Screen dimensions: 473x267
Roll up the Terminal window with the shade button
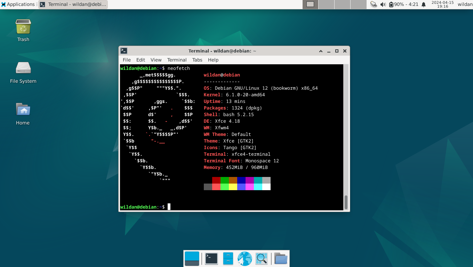coord(321,51)
